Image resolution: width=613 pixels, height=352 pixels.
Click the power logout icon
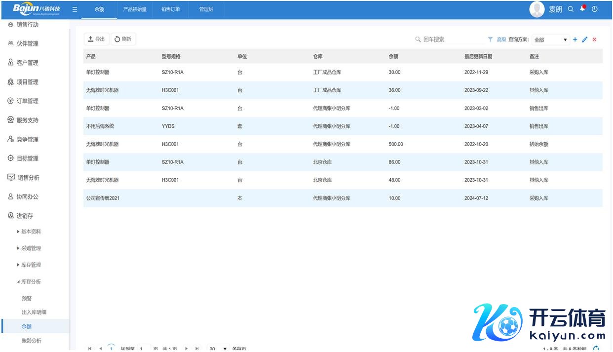pos(595,9)
